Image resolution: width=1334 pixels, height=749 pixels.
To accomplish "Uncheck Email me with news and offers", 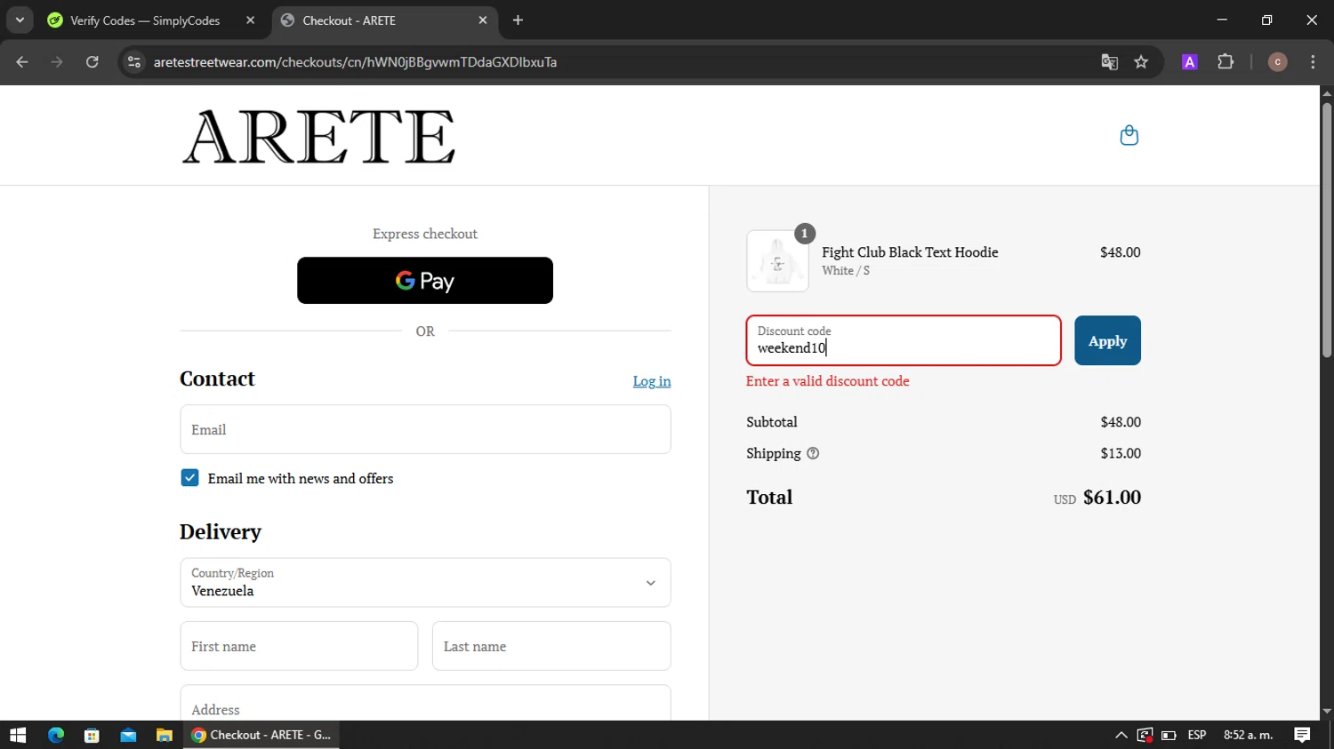I will (x=189, y=478).
